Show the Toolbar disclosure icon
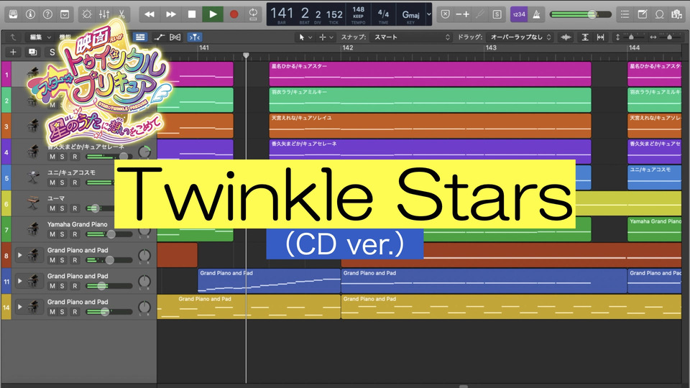Screen dimensions: 690x388 [65, 14]
